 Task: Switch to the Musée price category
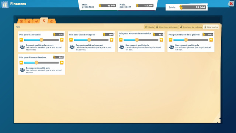(149, 27)
